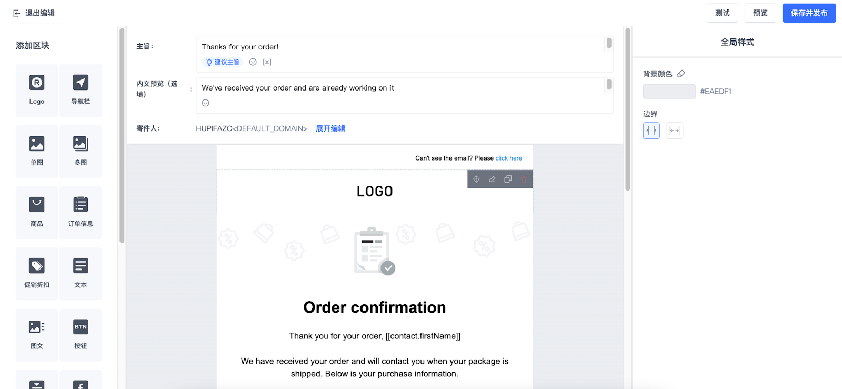
Task: Add a promotion discount (促销折扣) block
Action: pos(37,273)
